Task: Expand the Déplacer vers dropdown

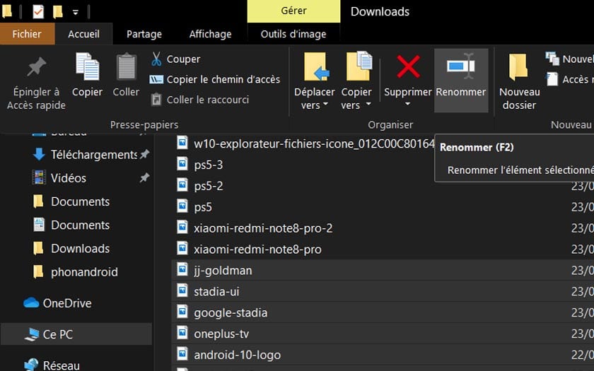Action: point(315,105)
